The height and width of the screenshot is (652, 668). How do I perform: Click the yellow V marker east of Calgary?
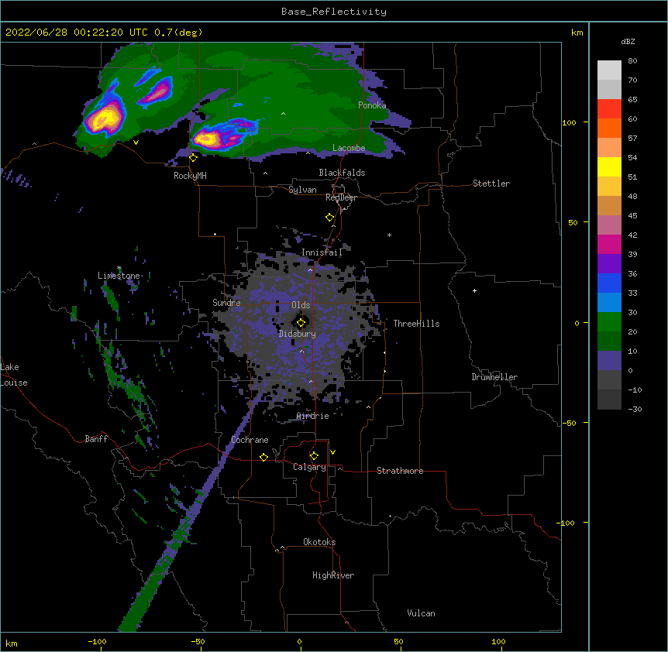(332, 452)
